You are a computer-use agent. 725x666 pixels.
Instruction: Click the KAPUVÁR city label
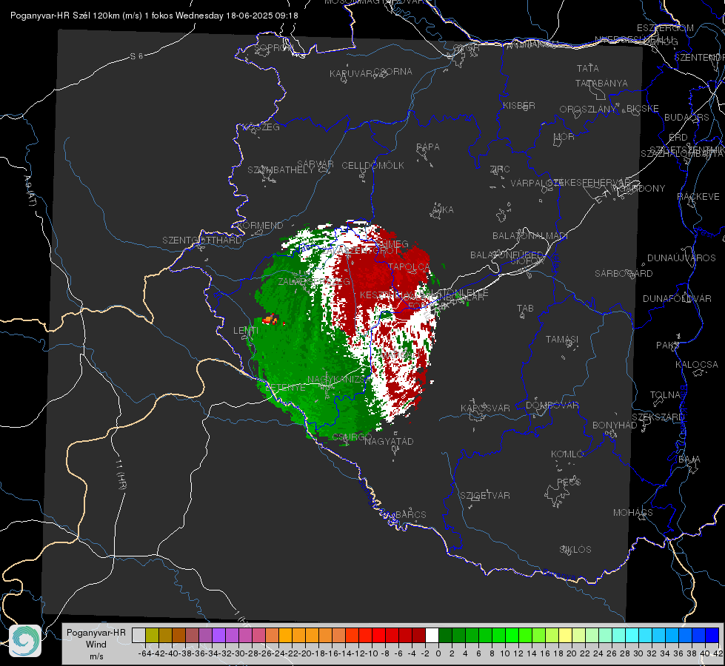click(x=352, y=74)
